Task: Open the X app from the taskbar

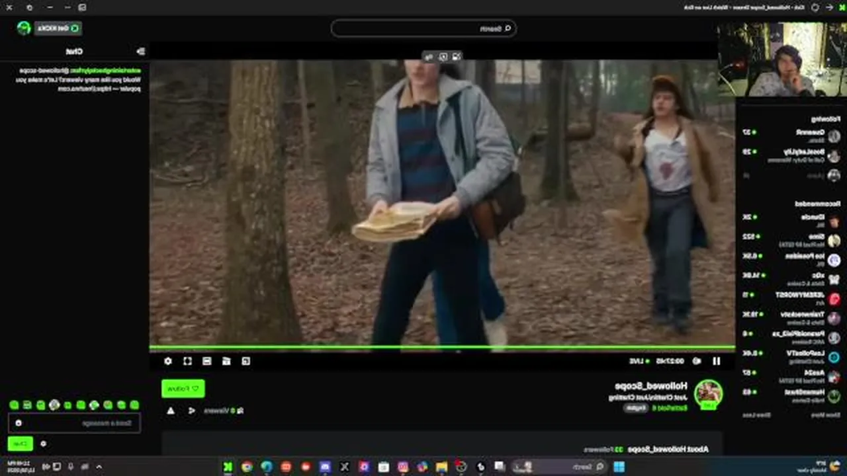Action: click(x=345, y=467)
